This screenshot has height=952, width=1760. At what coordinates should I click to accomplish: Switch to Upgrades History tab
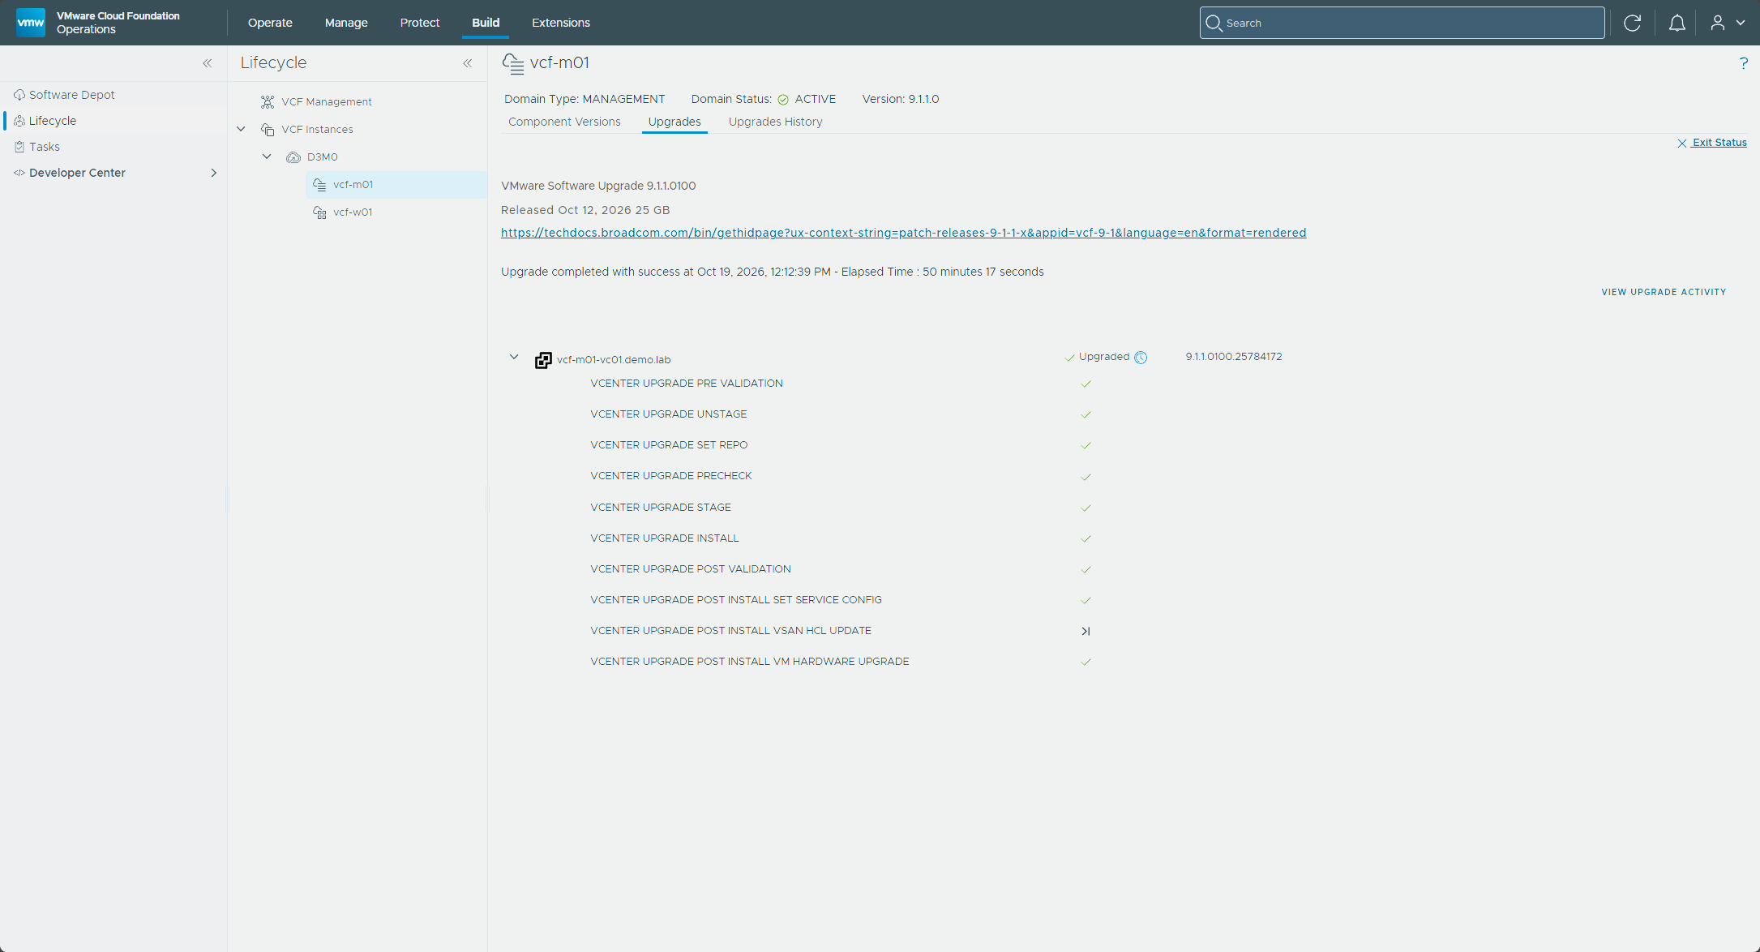775,122
